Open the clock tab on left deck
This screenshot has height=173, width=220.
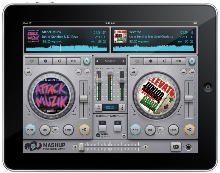pyautogui.click(x=46, y=61)
